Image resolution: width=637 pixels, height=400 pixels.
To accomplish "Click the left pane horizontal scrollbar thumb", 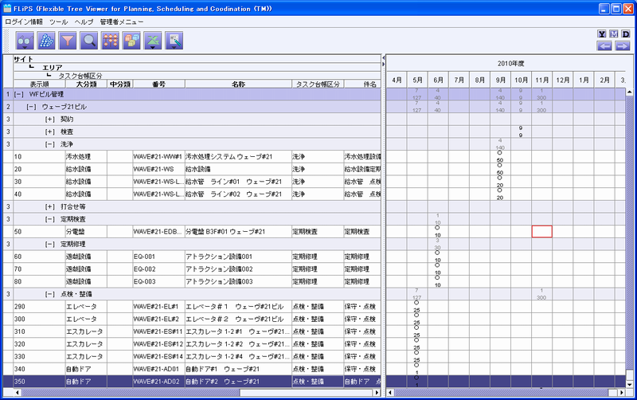I will [x=131, y=393].
